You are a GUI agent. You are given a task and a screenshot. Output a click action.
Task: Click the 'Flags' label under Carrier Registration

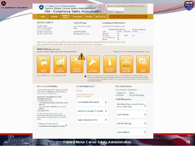tap(79, 91)
